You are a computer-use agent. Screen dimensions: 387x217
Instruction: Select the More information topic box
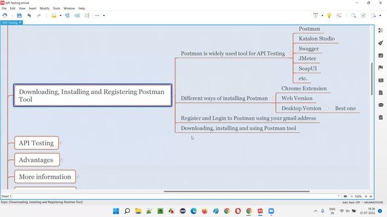(45, 177)
